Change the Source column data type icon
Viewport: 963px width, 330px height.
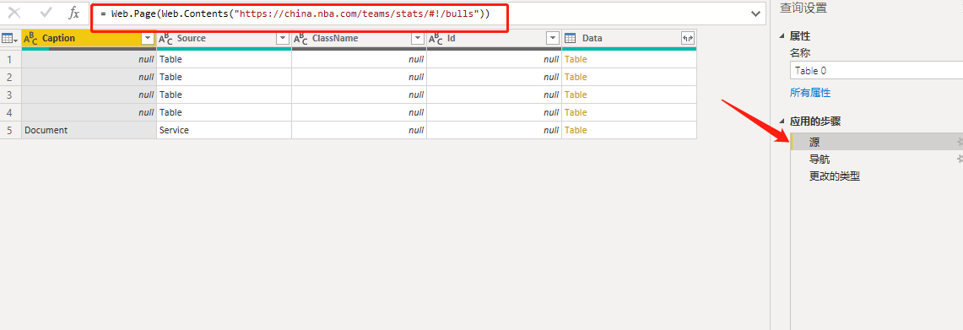pyautogui.click(x=165, y=39)
